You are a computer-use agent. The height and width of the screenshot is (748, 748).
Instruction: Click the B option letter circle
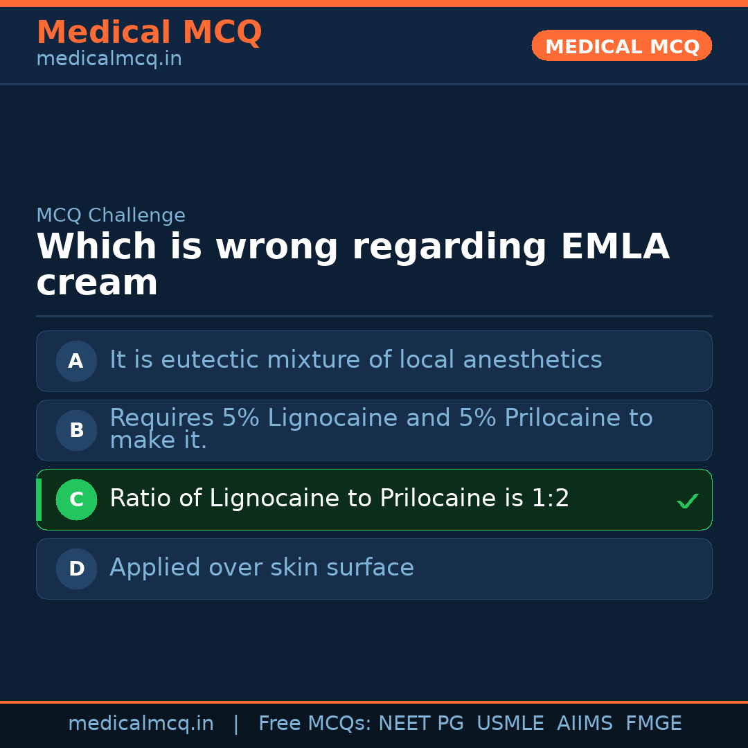click(x=76, y=430)
